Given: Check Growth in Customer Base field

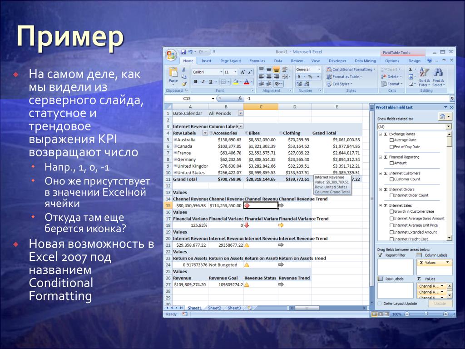Looking at the screenshot, I should coord(391,212).
